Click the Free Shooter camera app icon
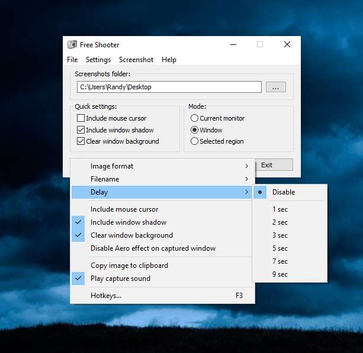This screenshot has height=353, width=363. [x=72, y=44]
